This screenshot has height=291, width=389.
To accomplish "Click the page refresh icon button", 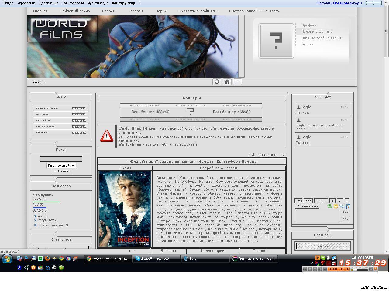I will point(217,82).
